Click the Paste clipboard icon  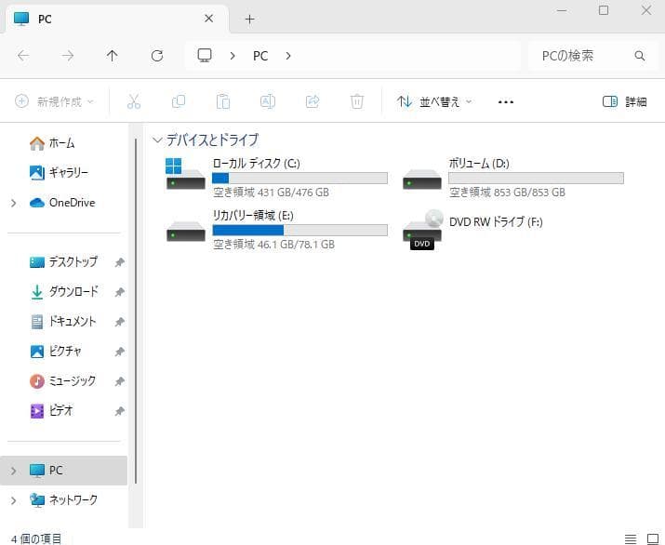click(x=223, y=101)
